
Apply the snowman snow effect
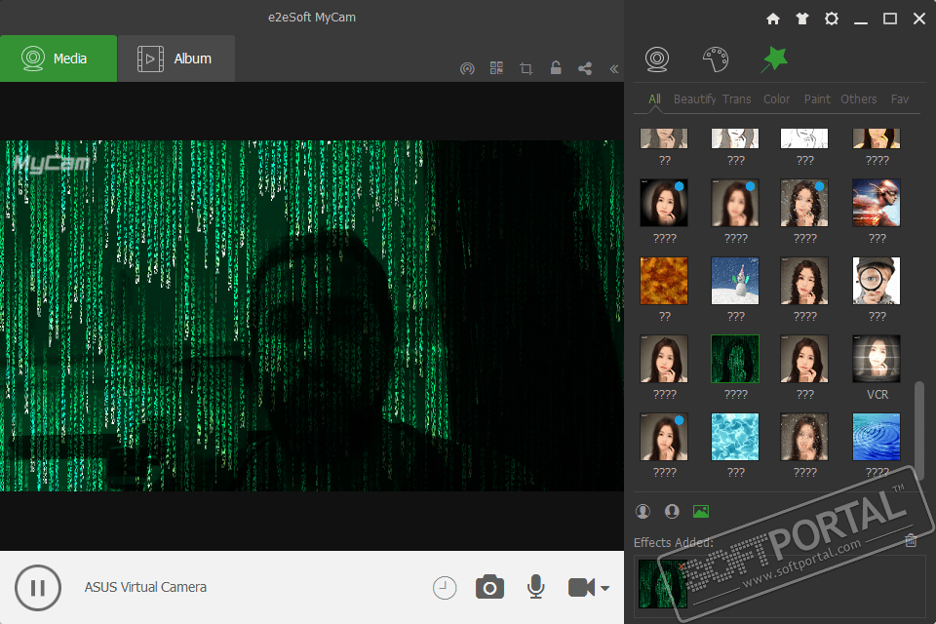point(735,281)
